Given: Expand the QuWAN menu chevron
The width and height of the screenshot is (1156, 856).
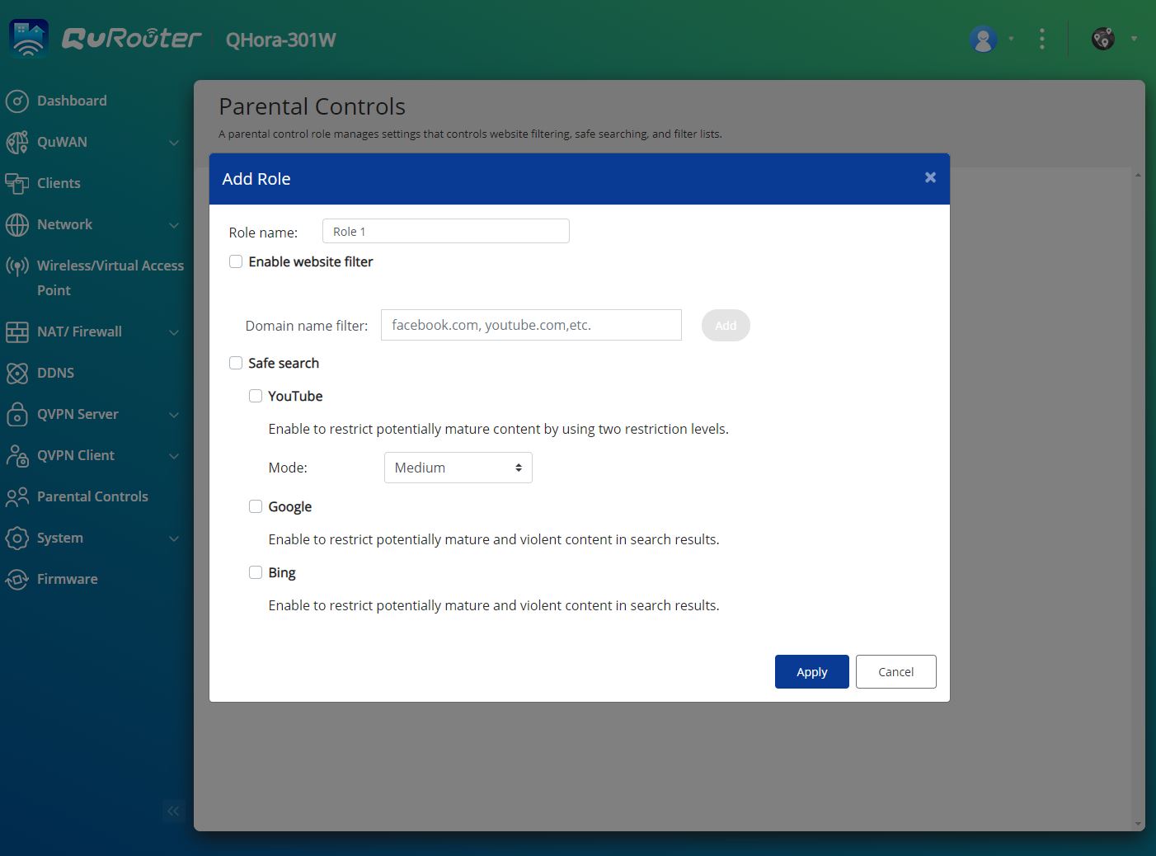Looking at the screenshot, I should pos(174,143).
